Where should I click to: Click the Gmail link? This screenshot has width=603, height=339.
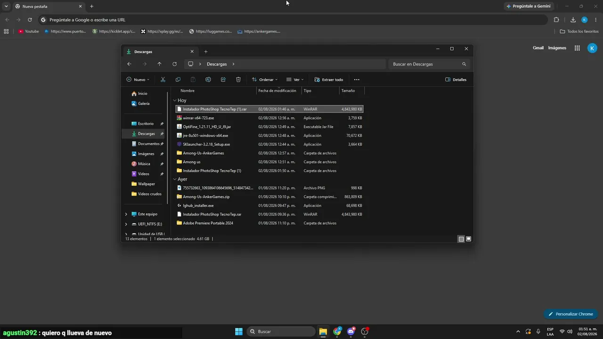click(538, 48)
